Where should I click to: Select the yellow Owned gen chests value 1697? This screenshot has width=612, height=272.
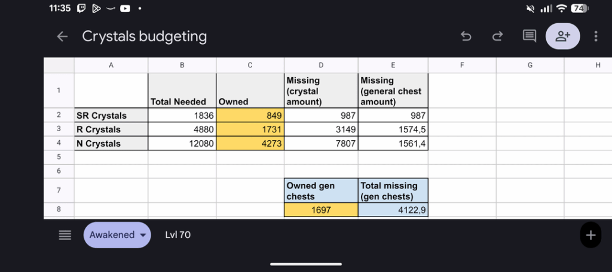(321, 210)
